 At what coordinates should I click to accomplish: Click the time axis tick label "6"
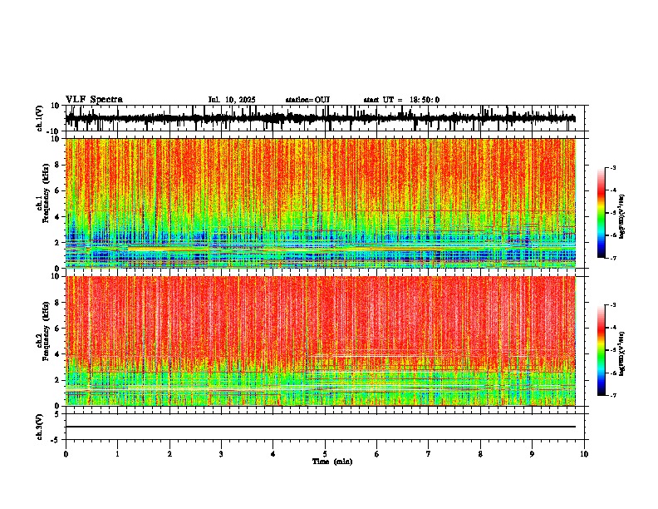tap(377, 454)
